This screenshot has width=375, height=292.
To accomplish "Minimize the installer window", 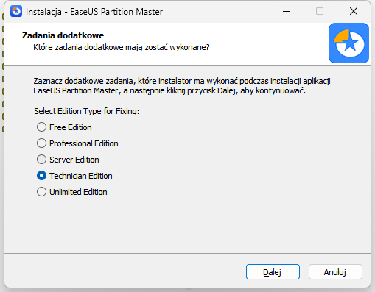I will pyautogui.click(x=287, y=11).
